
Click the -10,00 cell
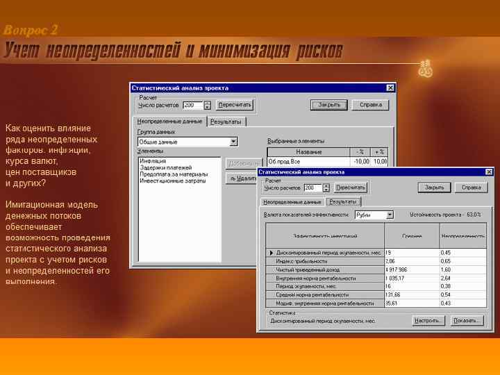360,162
